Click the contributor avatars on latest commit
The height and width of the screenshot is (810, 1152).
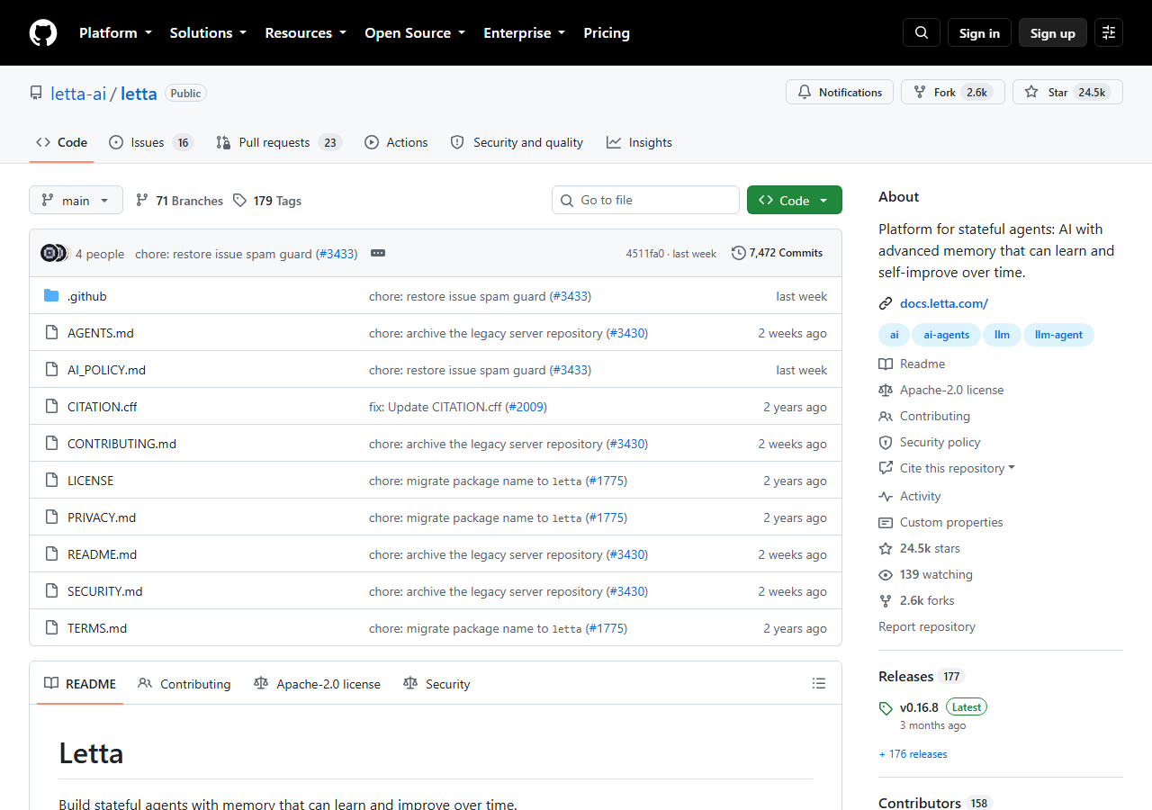(x=54, y=253)
